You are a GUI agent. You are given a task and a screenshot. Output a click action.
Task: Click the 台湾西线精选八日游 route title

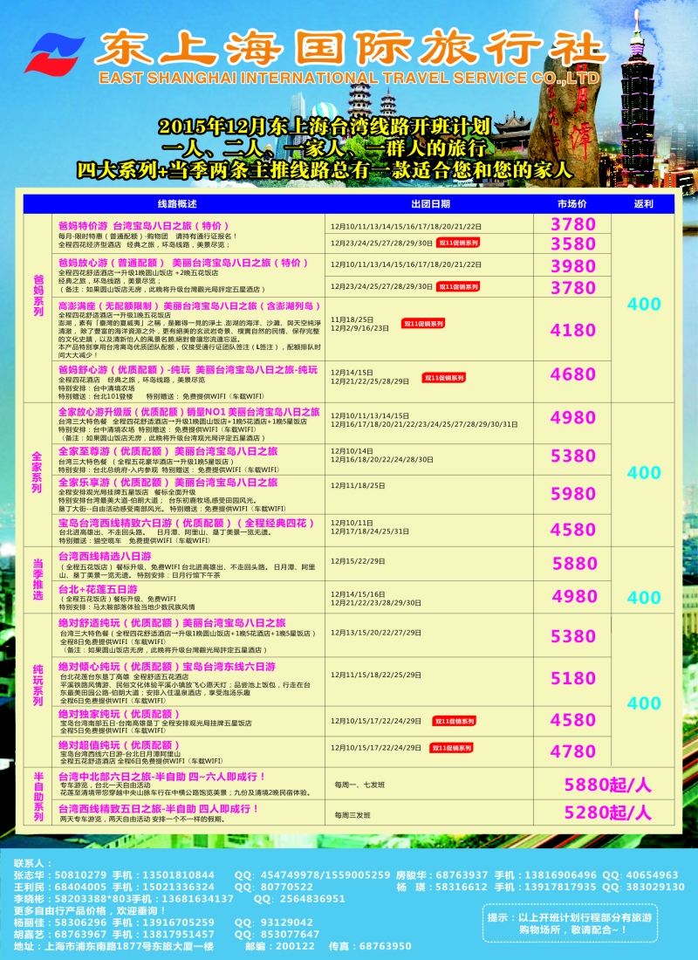[105, 557]
